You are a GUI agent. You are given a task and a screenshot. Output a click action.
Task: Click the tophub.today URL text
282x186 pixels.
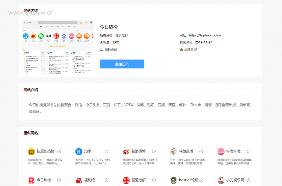coord(205,35)
